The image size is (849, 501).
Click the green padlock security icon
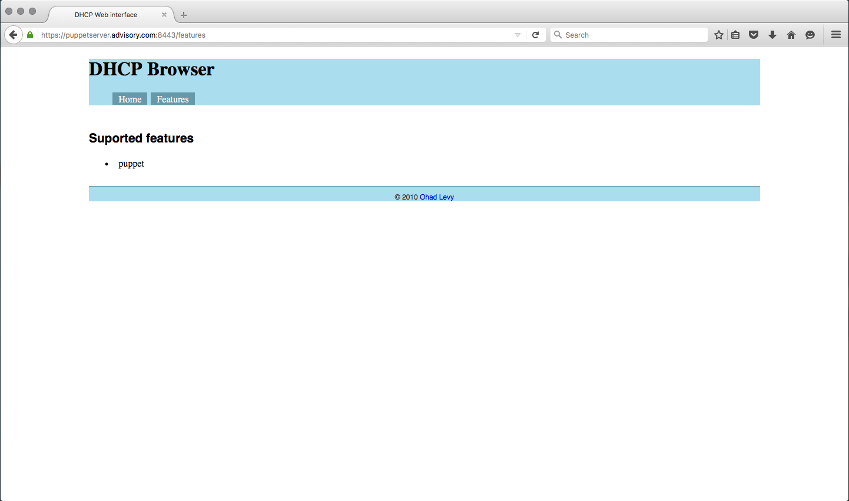pos(30,35)
